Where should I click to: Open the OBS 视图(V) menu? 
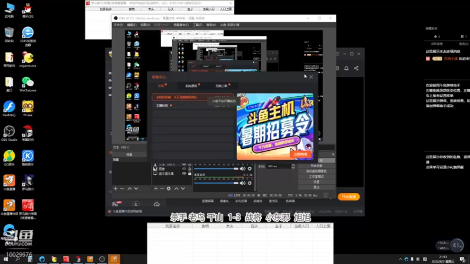click(145, 25)
